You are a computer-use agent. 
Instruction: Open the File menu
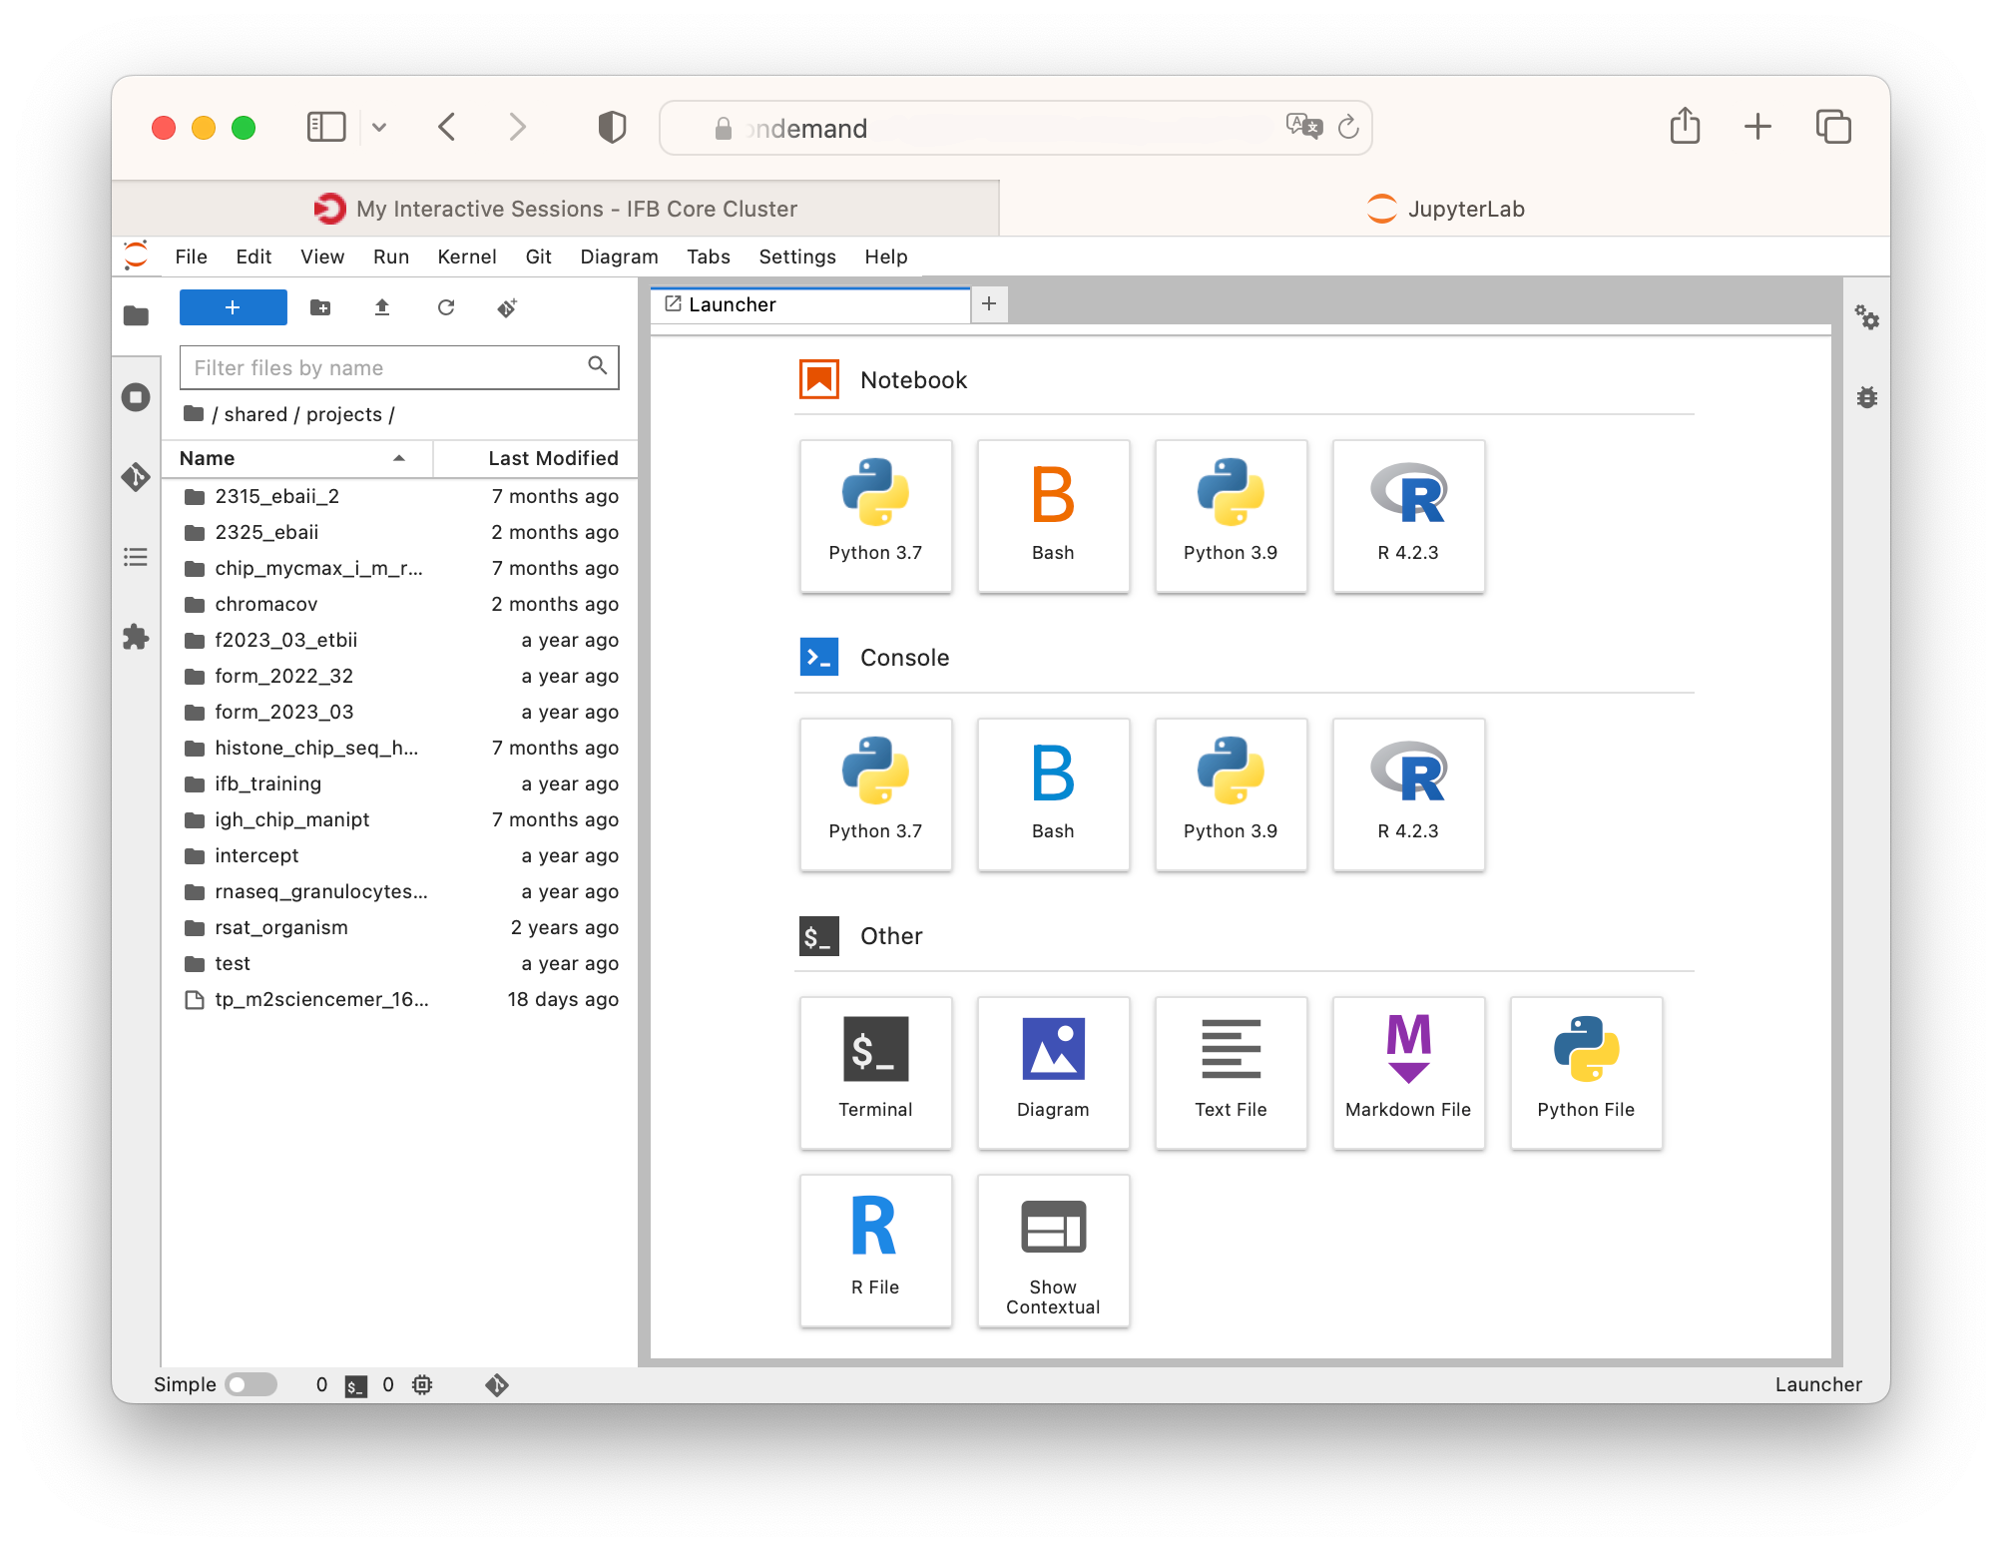tap(191, 257)
